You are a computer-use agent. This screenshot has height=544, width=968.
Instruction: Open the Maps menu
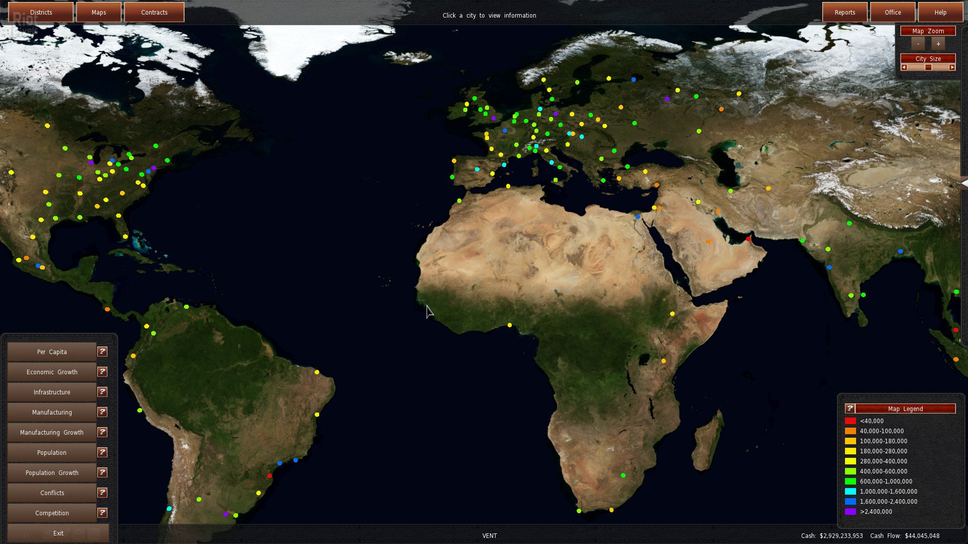(98, 12)
